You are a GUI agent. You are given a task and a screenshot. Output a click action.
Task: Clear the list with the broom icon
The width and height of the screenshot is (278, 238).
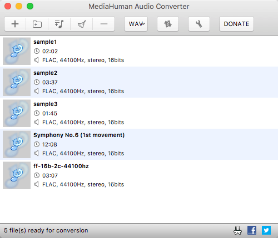[82, 24]
